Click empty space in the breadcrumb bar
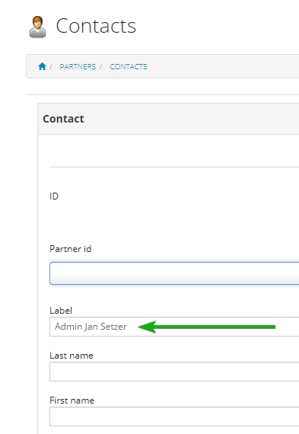Screen dimensions: 299x434 pos(221,66)
